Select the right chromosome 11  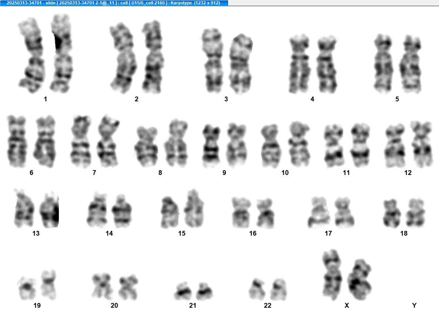(360, 145)
